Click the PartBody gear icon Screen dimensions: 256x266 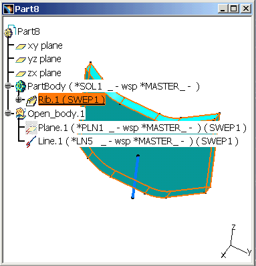21,86
